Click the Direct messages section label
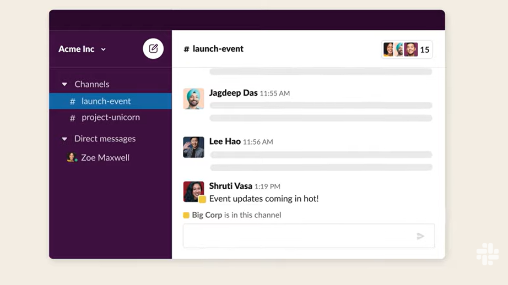 click(x=105, y=139)
